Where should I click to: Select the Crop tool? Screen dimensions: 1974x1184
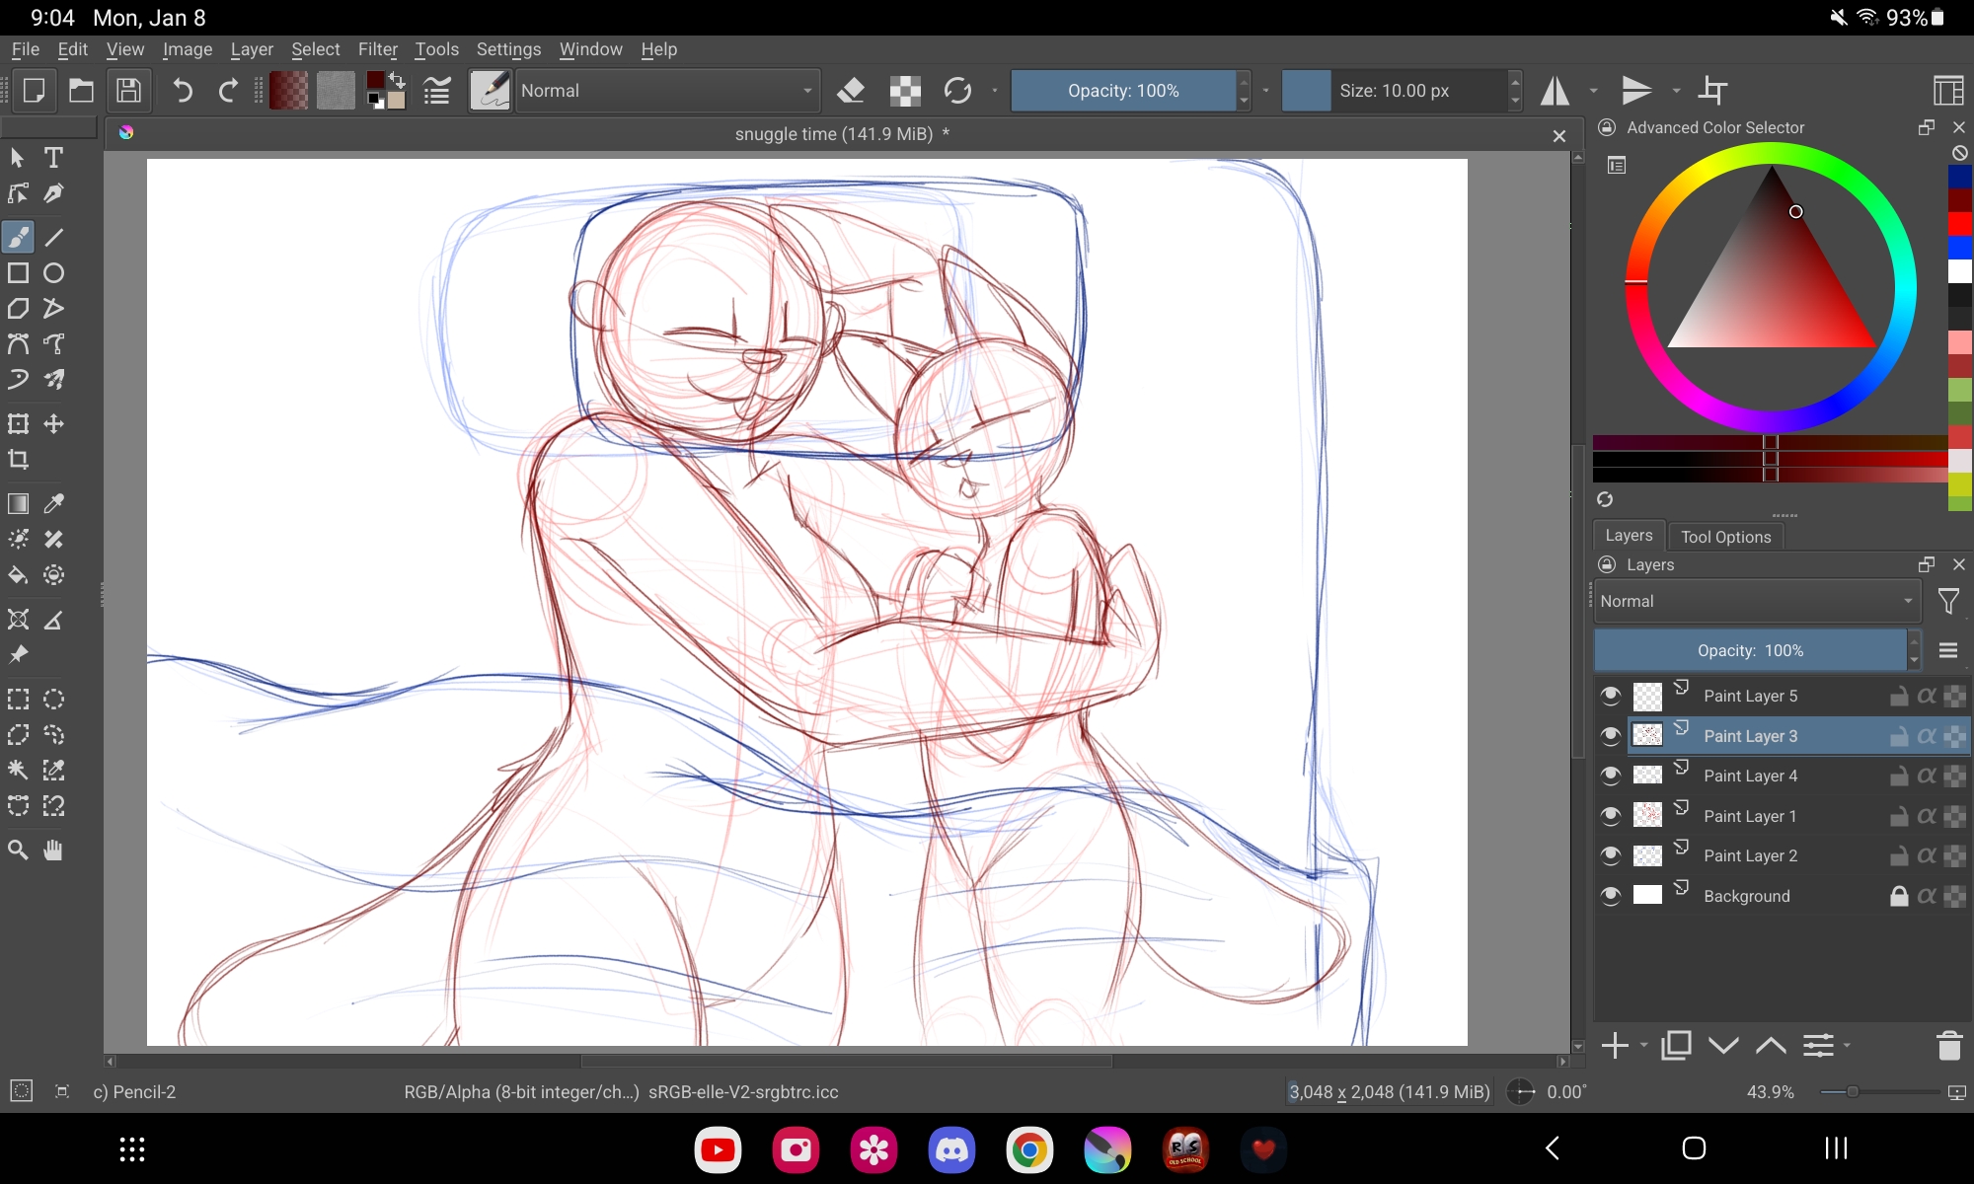(18, 460)
